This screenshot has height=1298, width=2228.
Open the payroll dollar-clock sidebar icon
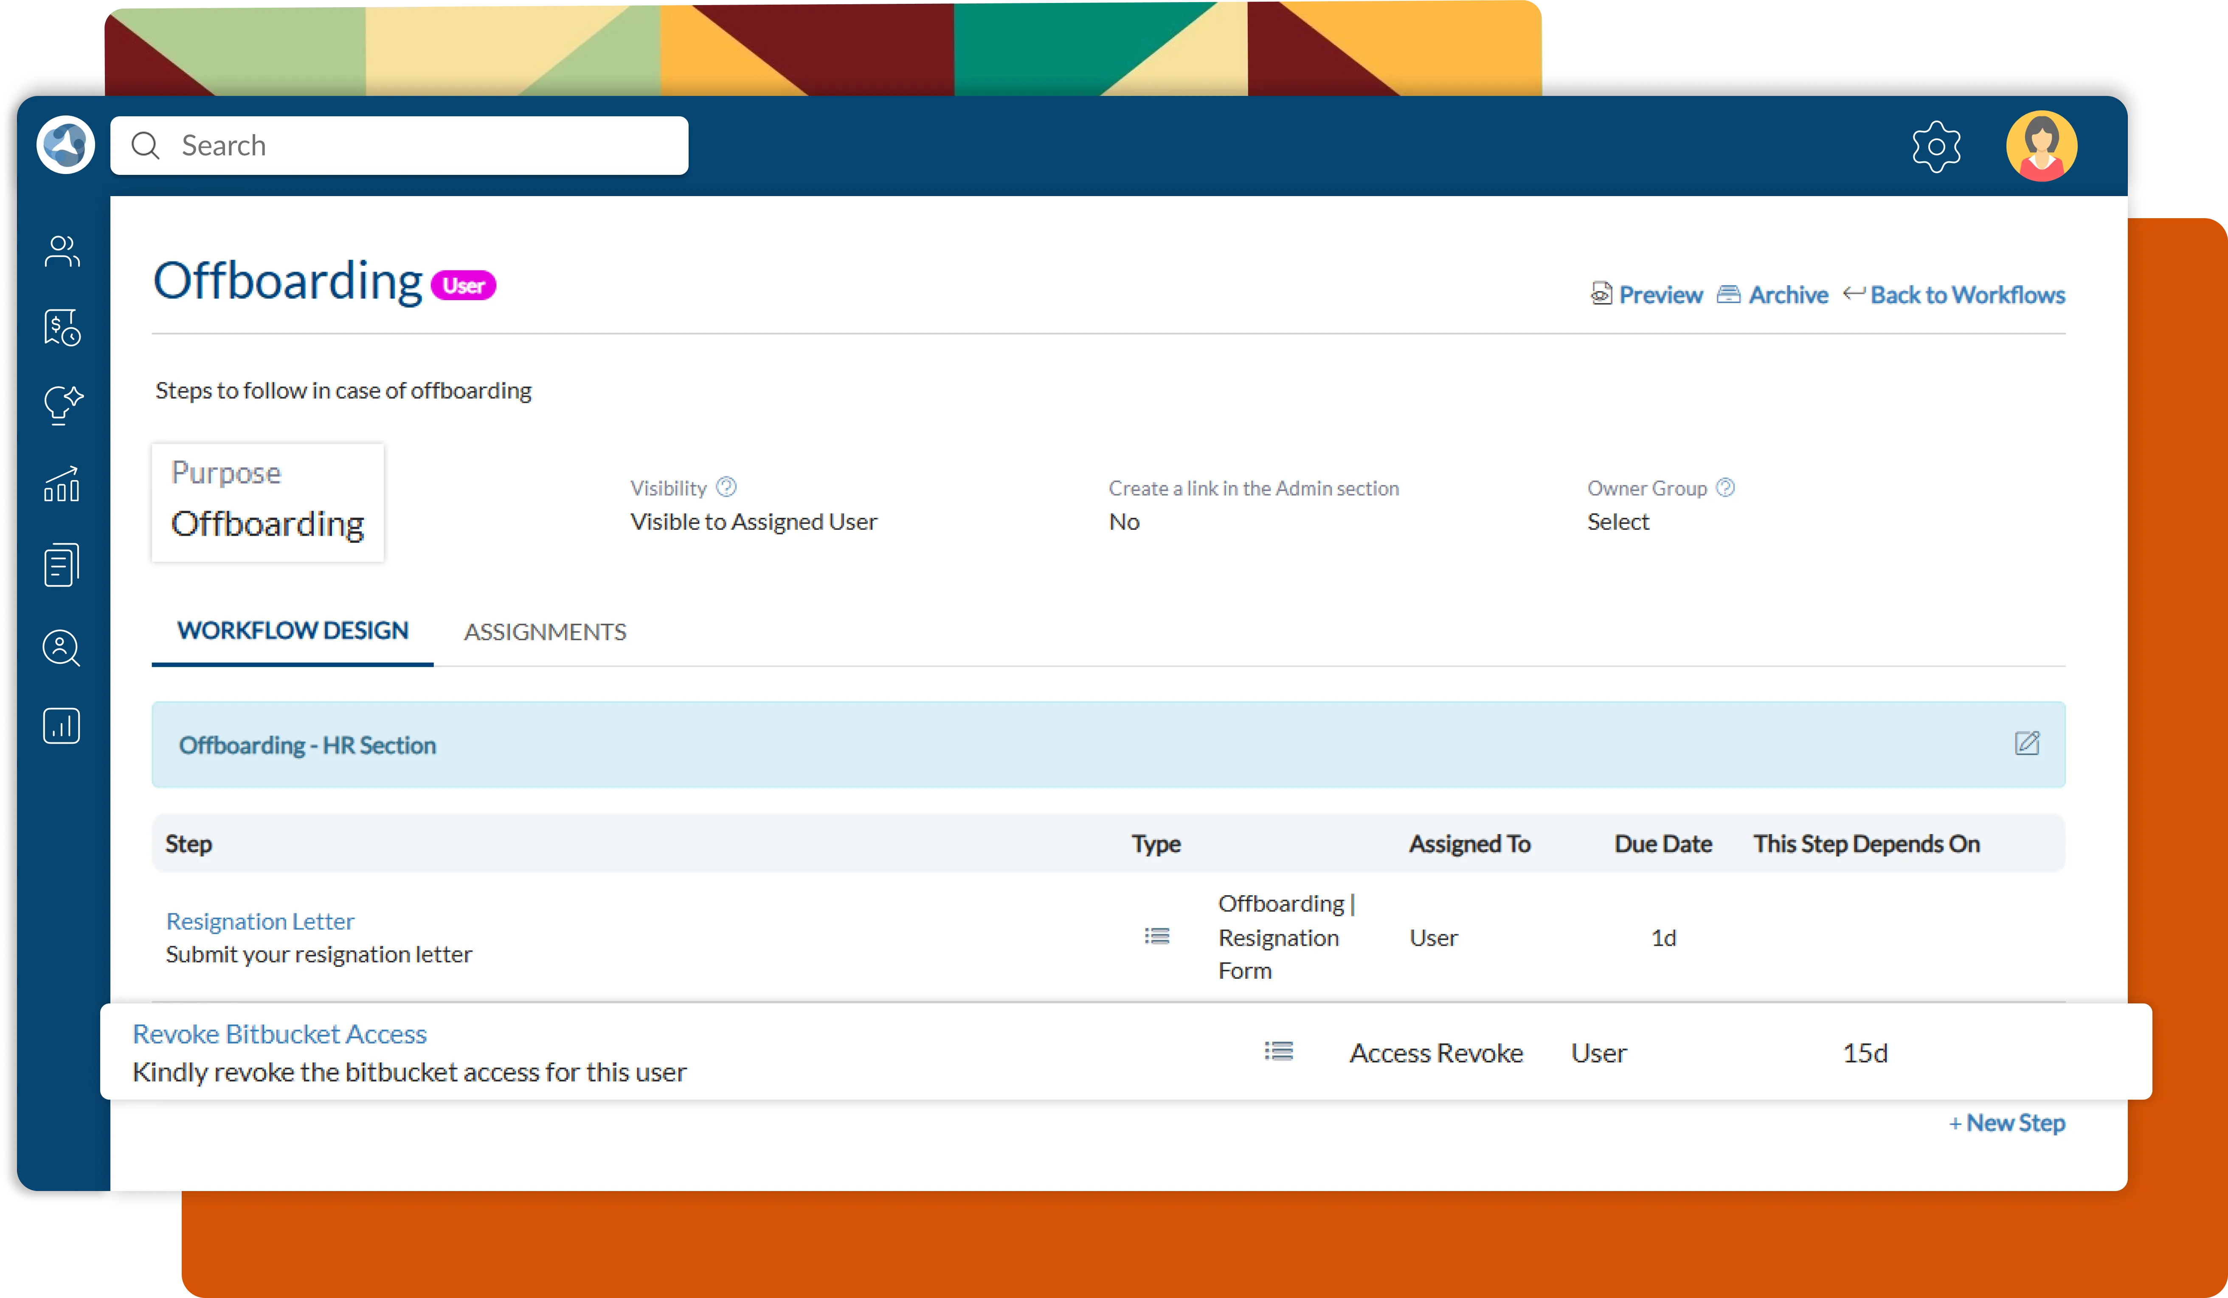coord(62,328)
